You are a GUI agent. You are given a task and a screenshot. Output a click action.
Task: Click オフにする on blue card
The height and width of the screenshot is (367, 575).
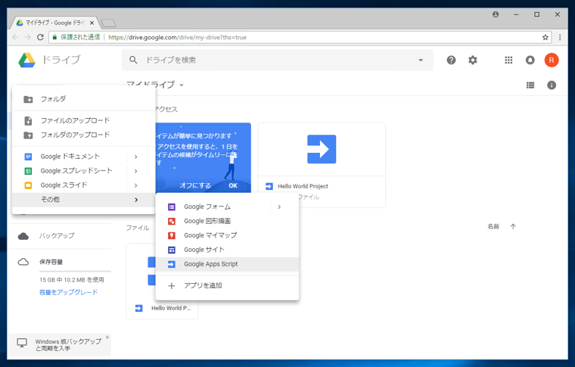click(195, 185)
